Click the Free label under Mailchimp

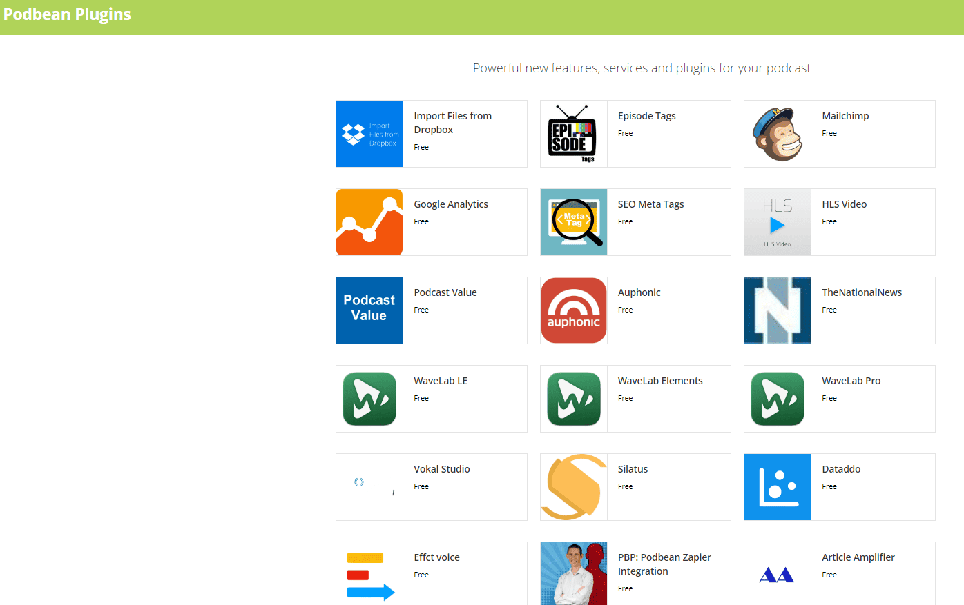pyautogui.click(x=829, y=133)
